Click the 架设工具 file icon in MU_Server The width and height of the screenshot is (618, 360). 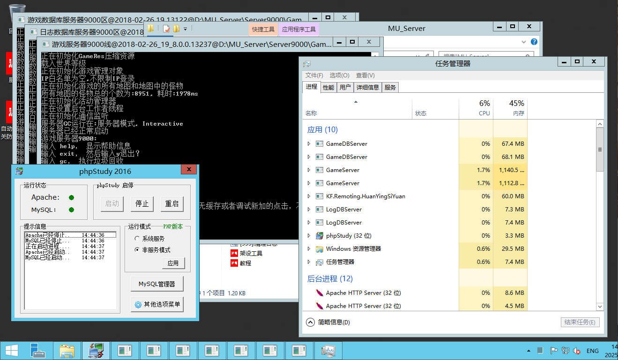click(234, 253)
